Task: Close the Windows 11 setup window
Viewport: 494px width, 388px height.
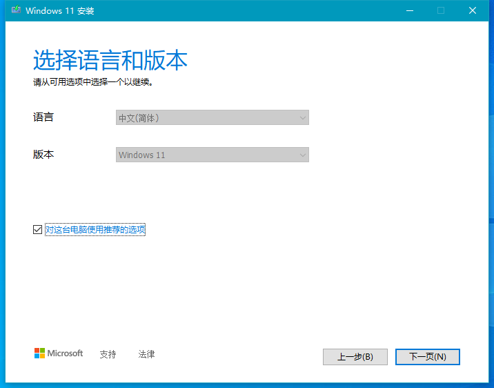Action: click(473, 10)
